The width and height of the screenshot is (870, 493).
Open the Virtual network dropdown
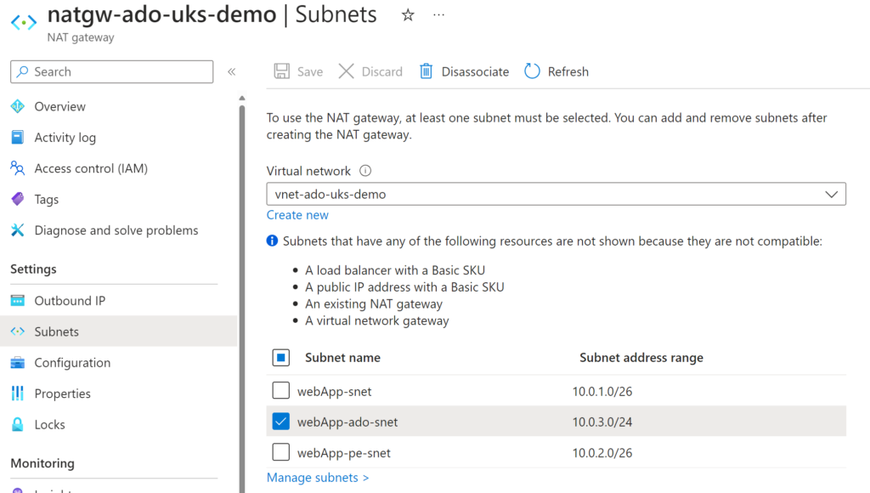click(x=831, y=194)
